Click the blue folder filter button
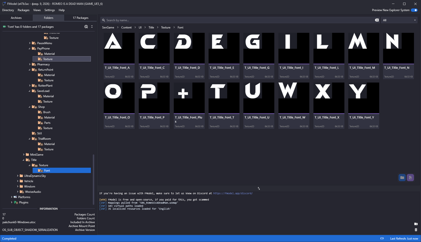The image size is (421, 242). (x=402, y=178)
